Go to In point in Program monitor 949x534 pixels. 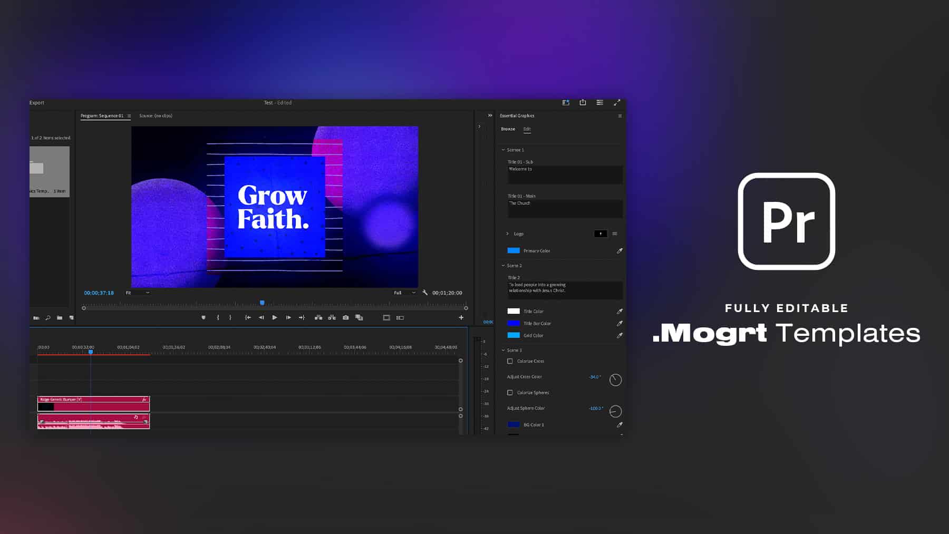pyautogui.click(x=248, y=317)
